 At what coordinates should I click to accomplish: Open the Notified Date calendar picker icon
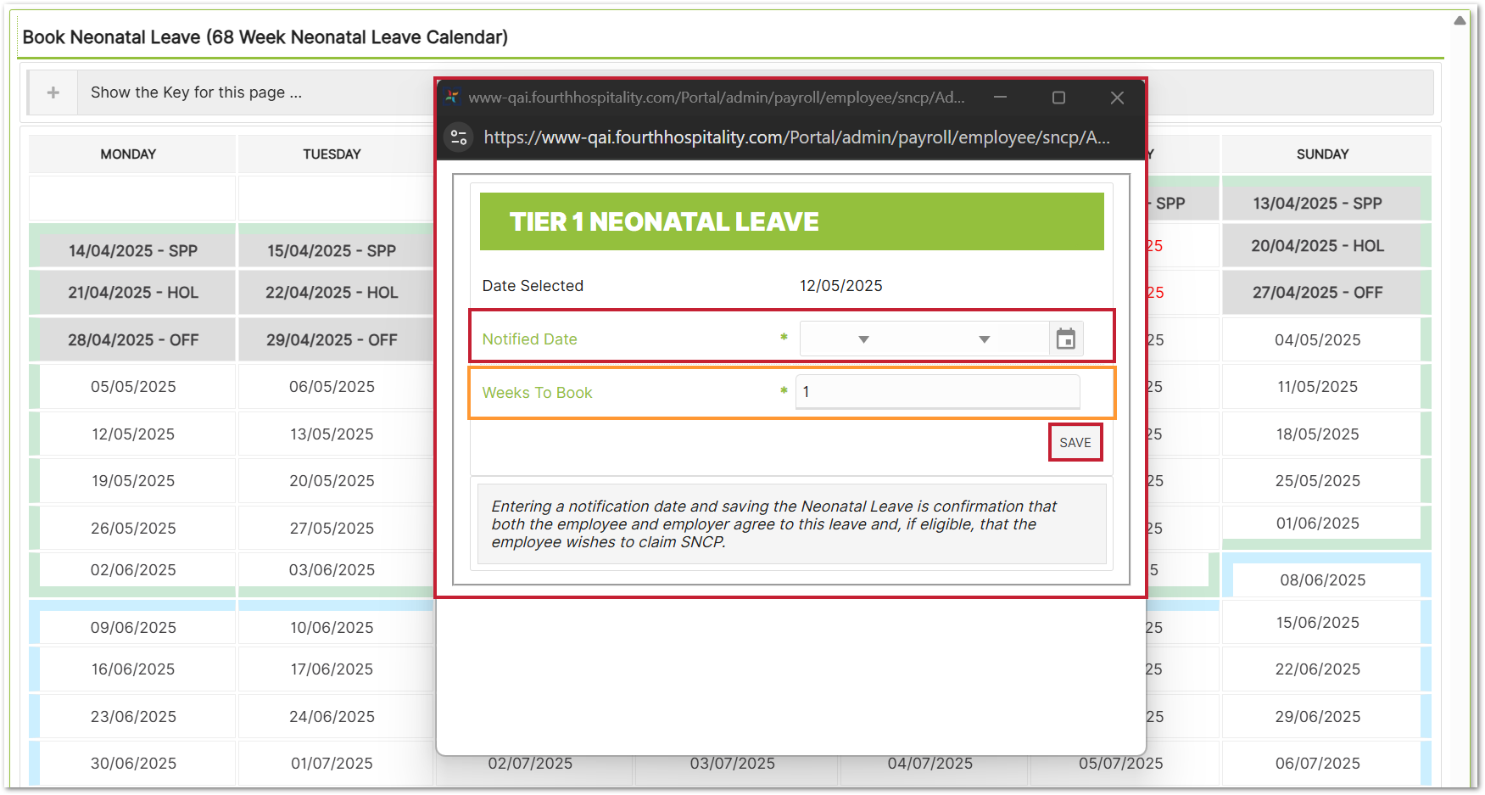1066,339
